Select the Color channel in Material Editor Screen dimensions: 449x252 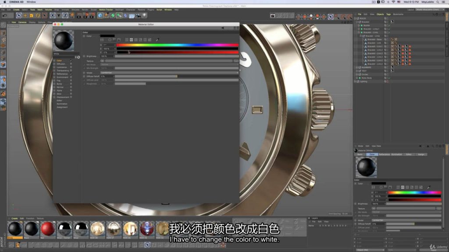click(x=59, y=60)
